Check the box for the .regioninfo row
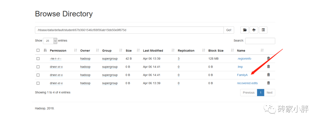 pos(38,59)
